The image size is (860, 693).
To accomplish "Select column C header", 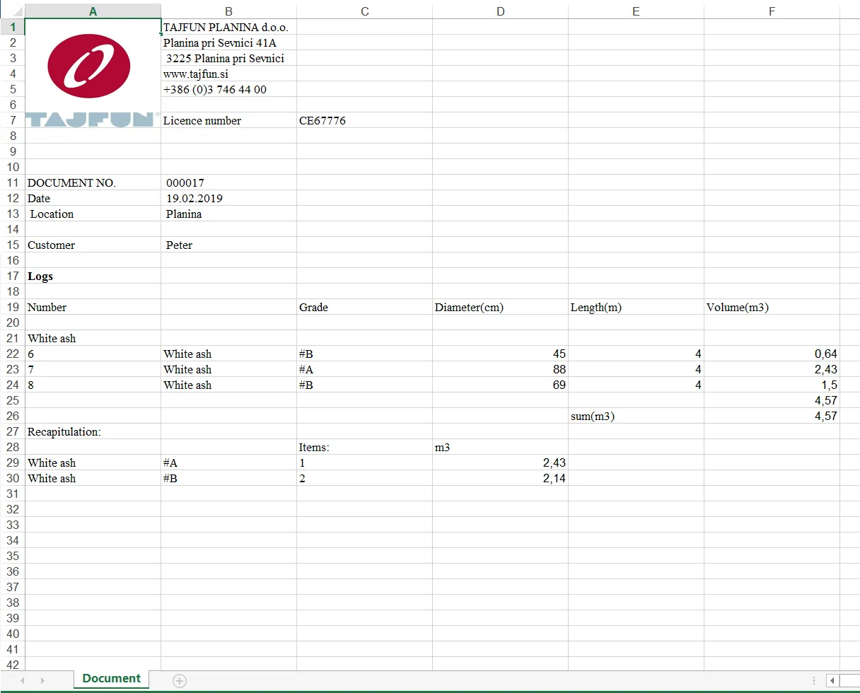I will [x=364, y=11].
